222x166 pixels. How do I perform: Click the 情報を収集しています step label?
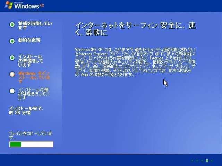[x=35, y=25]
